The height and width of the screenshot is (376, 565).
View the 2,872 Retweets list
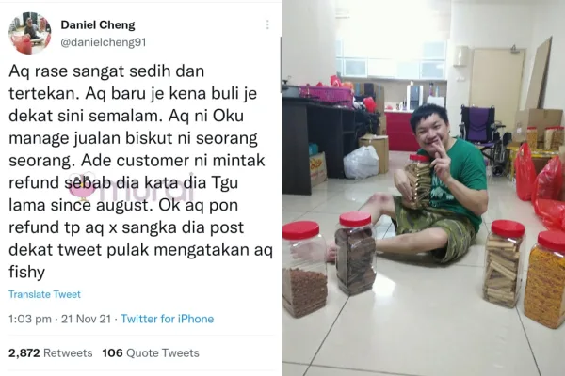pyautogui.click(x=51, y=353)
